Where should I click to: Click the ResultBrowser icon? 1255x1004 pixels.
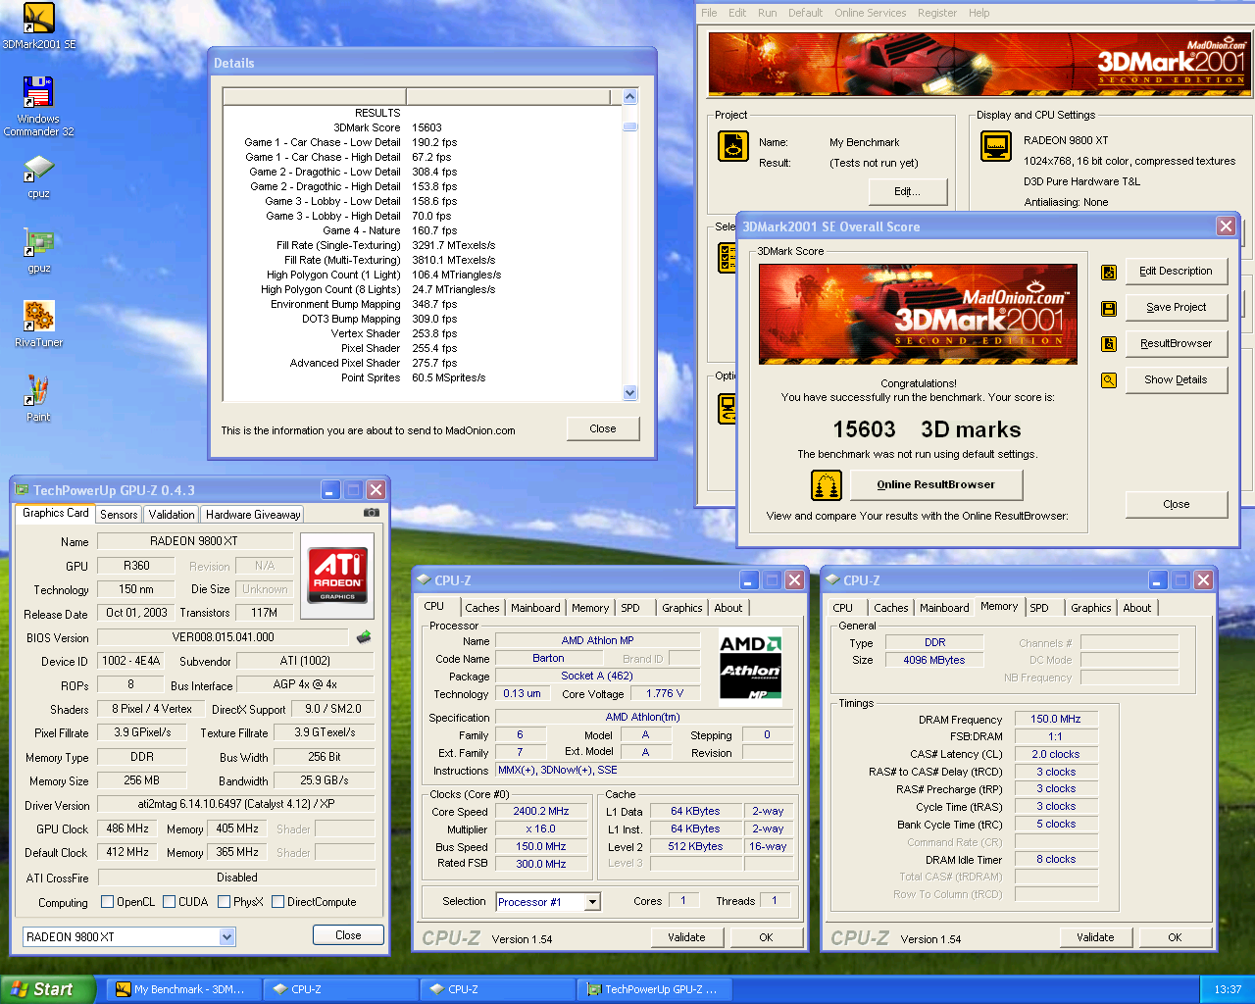click(1109, 344)
